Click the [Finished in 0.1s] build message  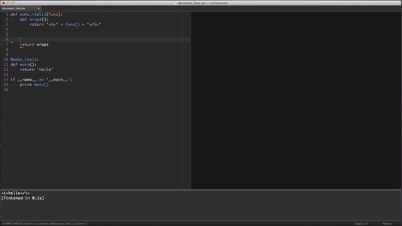[x=23, y=198]
